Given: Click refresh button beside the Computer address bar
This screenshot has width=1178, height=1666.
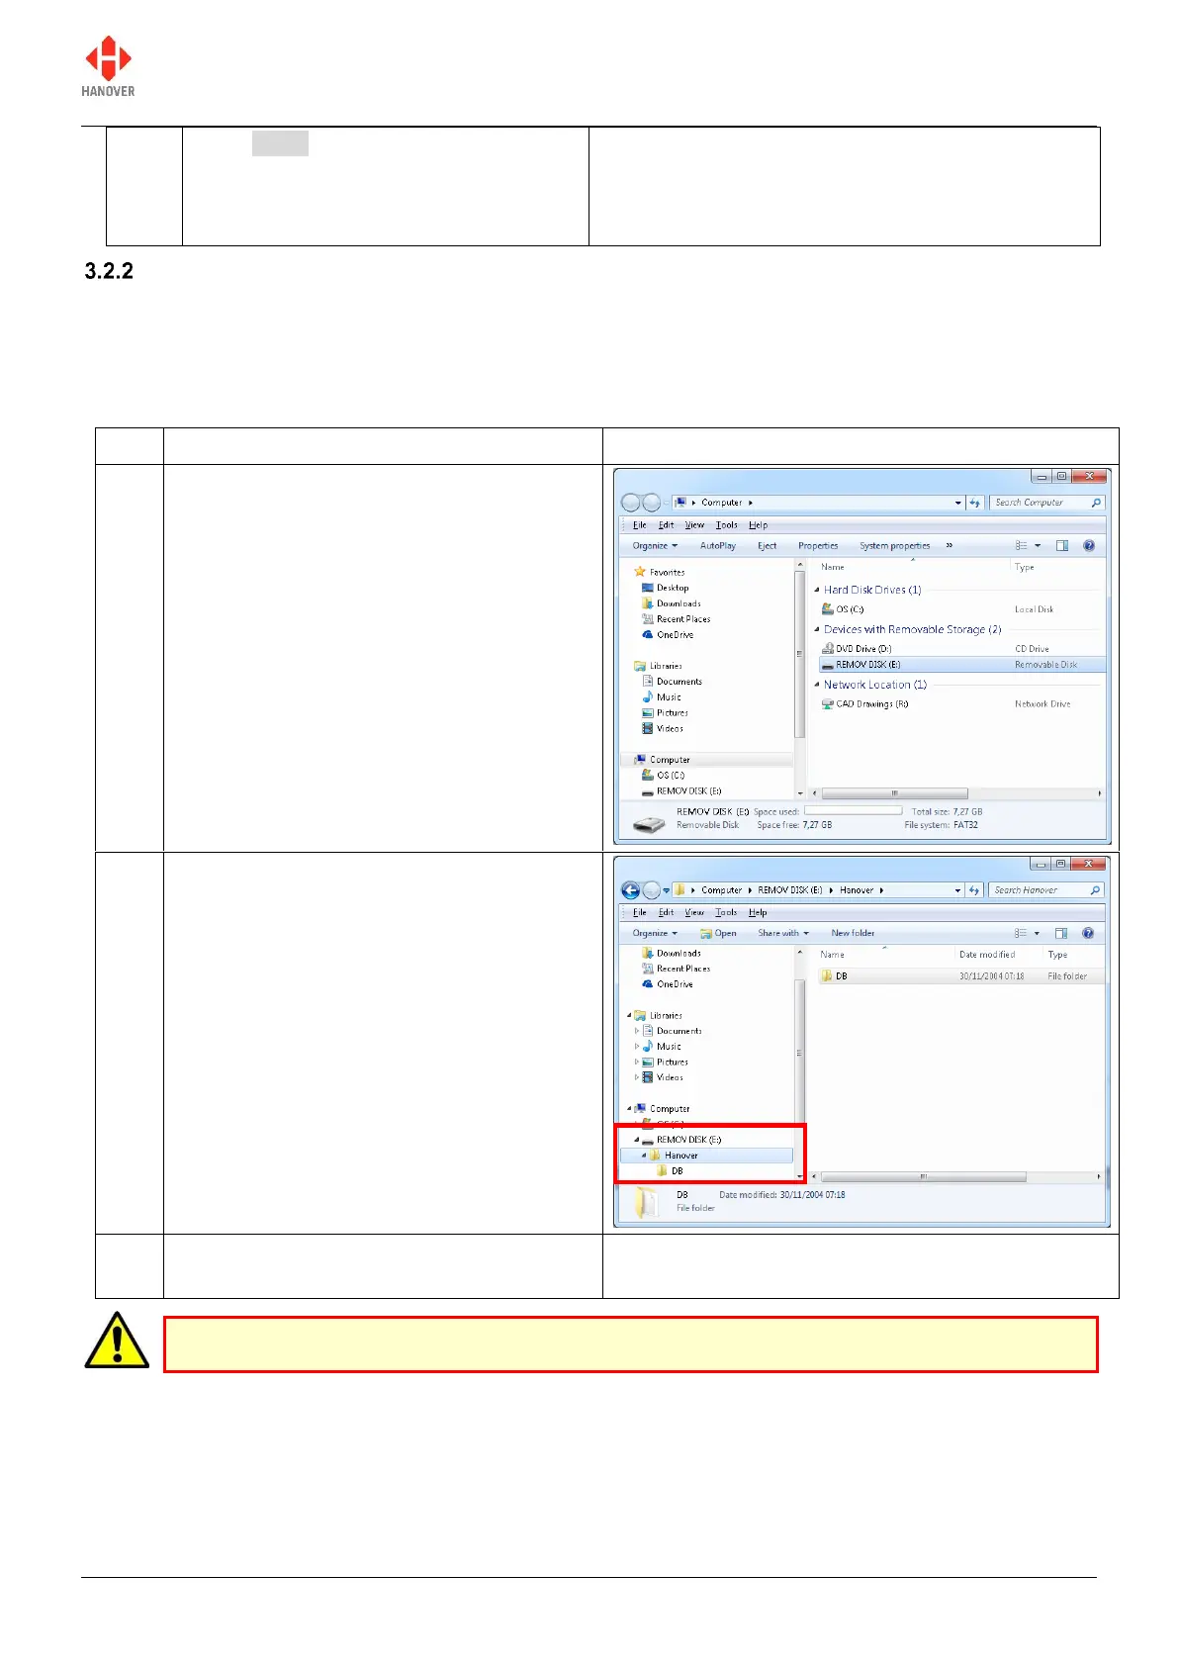Looking at the screenshot, I should pos(975,503).
